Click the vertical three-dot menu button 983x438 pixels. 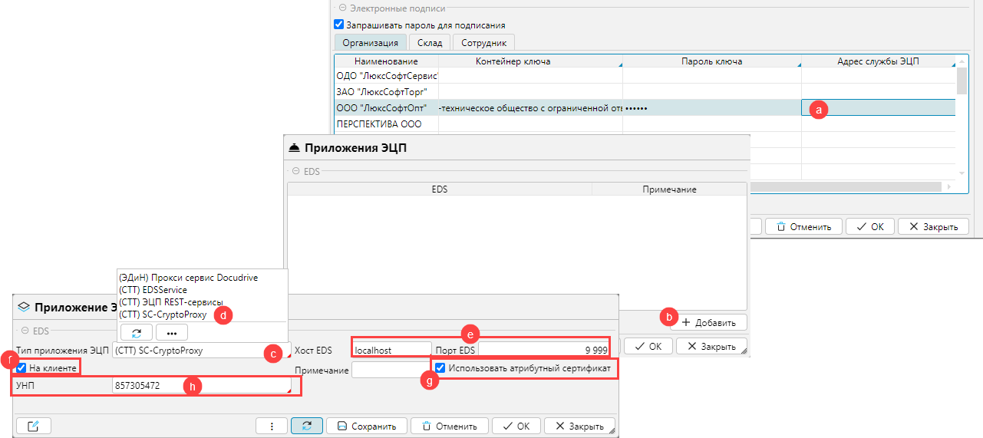pyautogui.click(x=271, y=426)
